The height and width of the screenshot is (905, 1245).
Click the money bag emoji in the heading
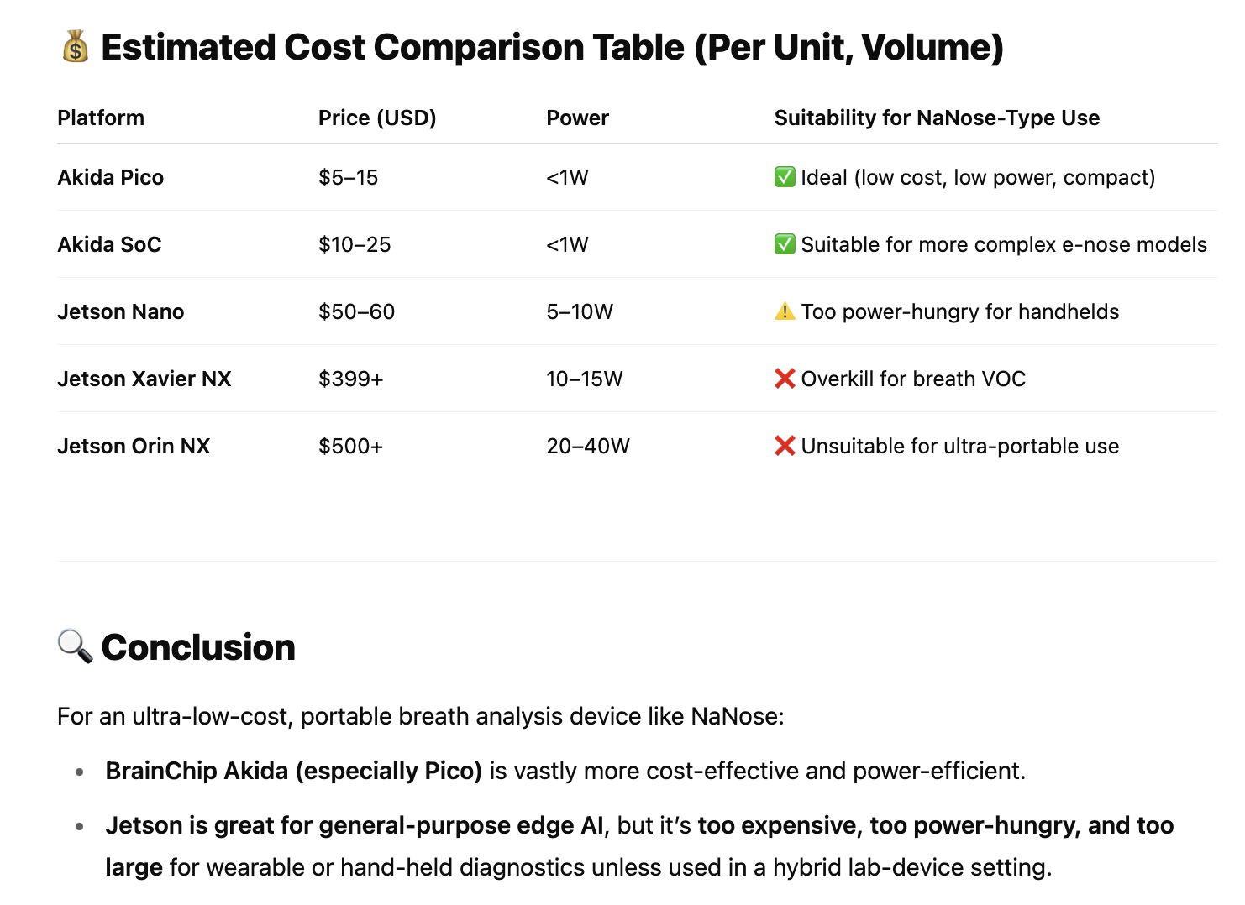point(76,47)
